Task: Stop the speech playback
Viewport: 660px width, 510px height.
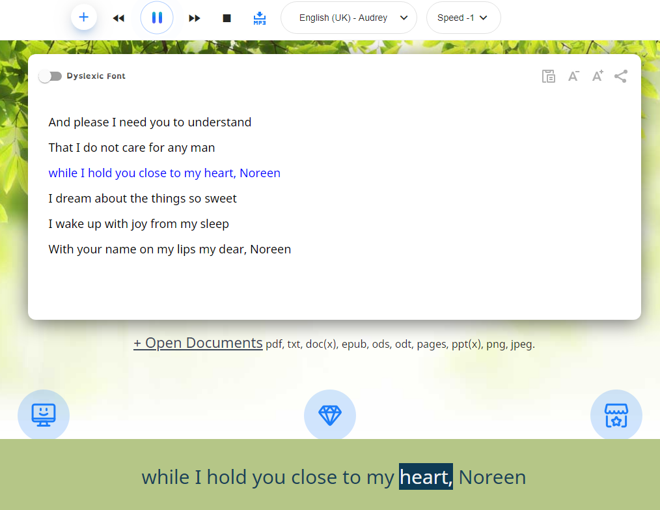Action: (227, 18)
